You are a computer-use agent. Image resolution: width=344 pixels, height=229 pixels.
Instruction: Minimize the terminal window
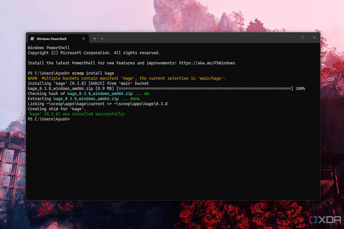291,38
